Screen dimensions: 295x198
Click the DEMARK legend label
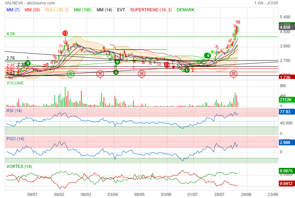coord(186,10)
